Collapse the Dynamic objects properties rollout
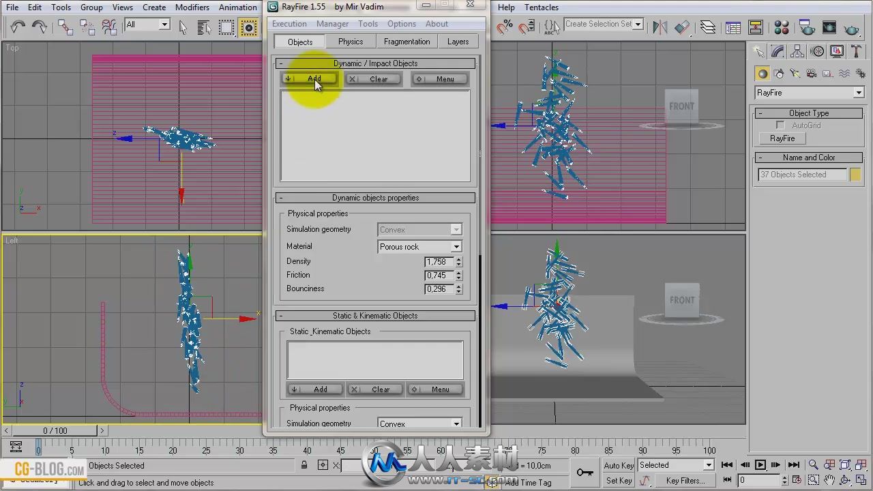This screenshot has height=491, width=873. 375,198
